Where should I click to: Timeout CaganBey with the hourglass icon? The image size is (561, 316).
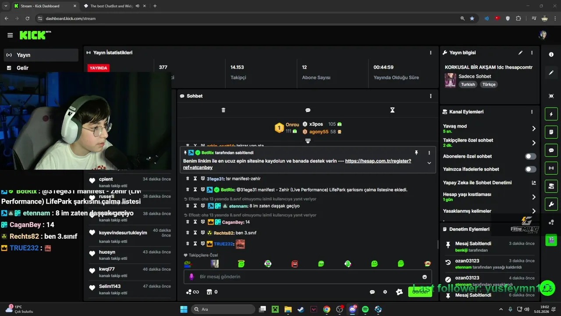pos(195,222)
